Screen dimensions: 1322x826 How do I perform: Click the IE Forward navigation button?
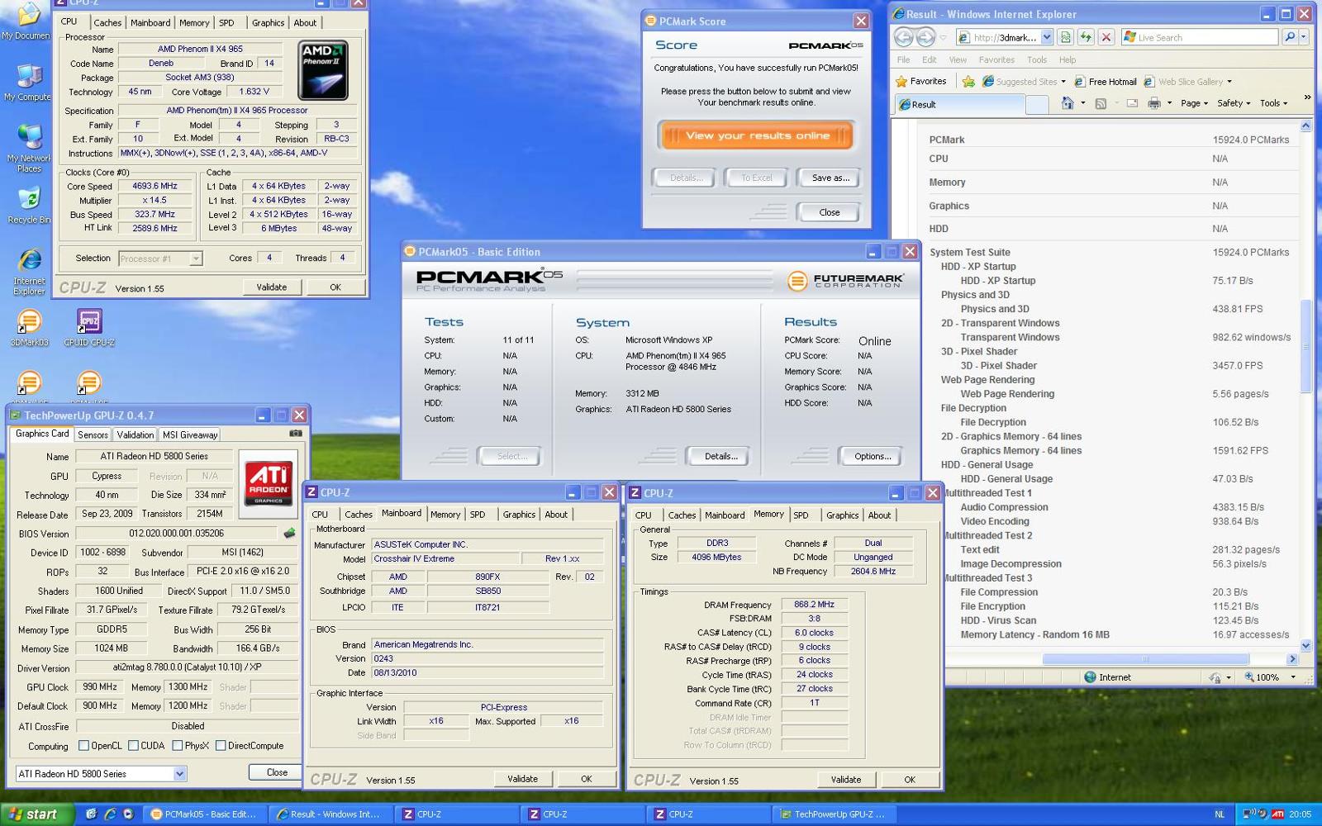(x=925, y=37)
